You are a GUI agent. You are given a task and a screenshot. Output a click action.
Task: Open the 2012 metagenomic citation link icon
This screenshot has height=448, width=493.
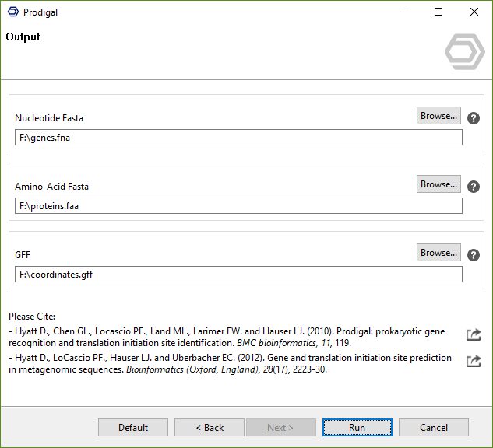pyautogui.click(x=473, y=361)
